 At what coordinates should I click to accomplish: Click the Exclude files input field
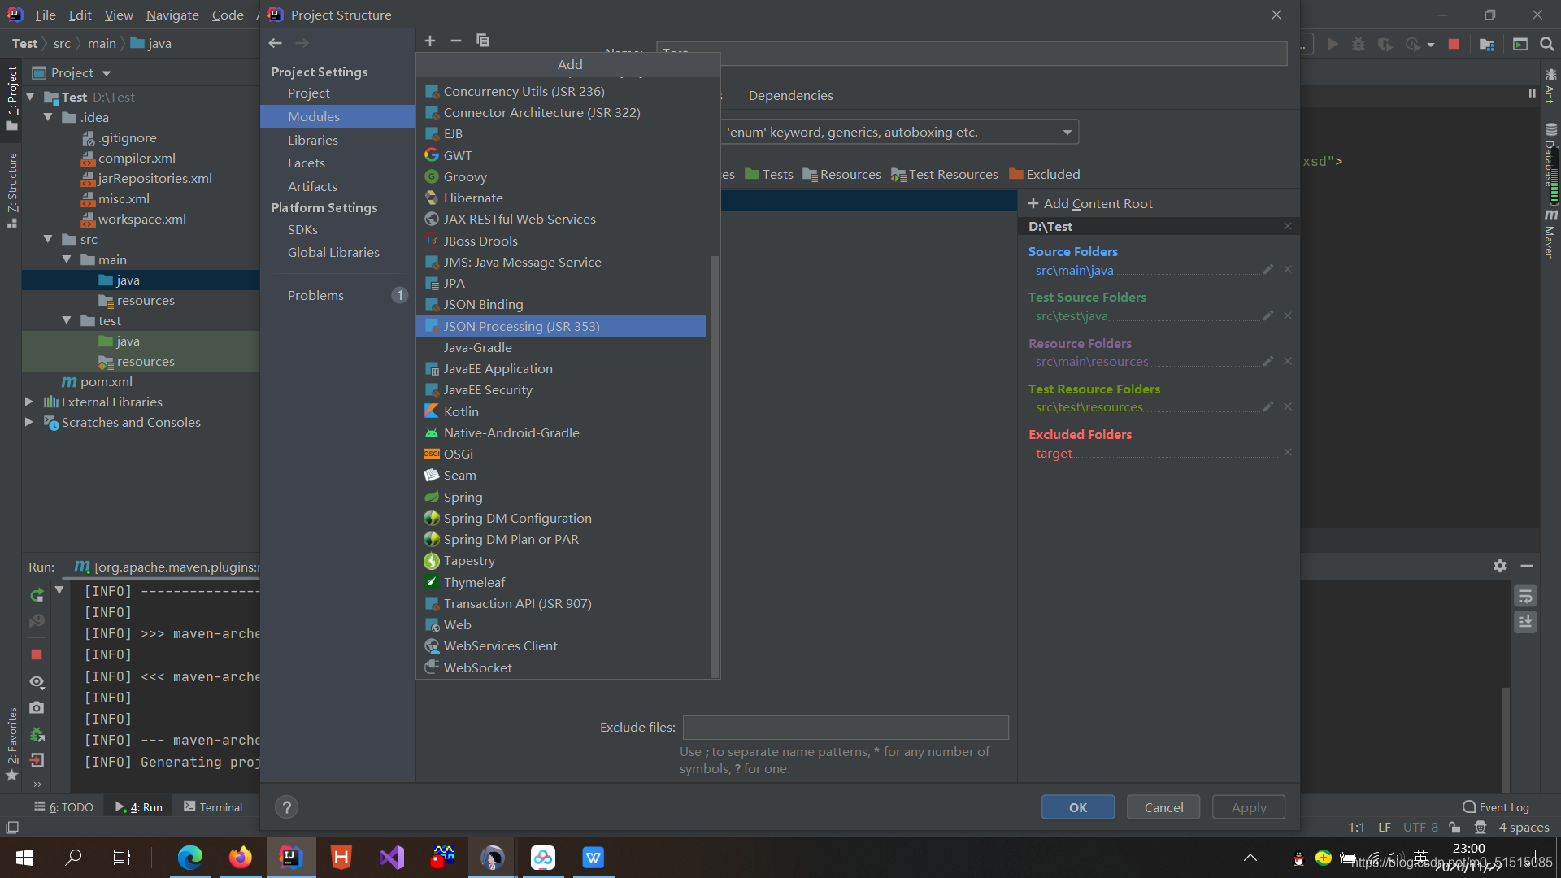(846, 728)
